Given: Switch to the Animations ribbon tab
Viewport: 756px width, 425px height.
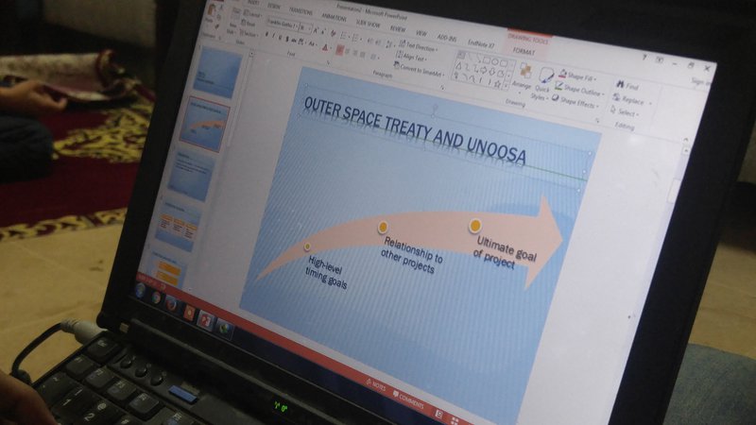Looking at the screenshot, I should (x=333, y=15).
